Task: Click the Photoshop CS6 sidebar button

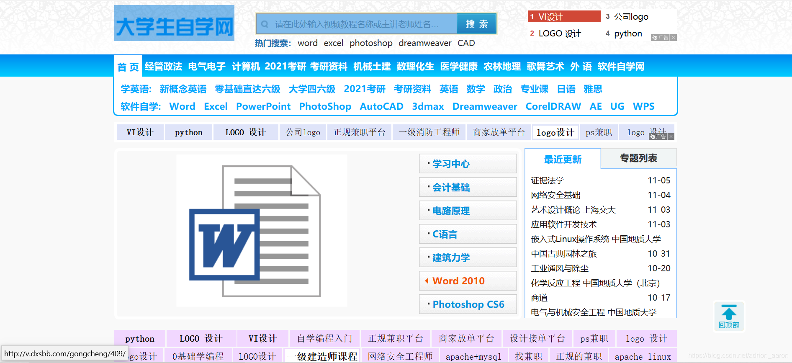Action: (x=468, y=304)
